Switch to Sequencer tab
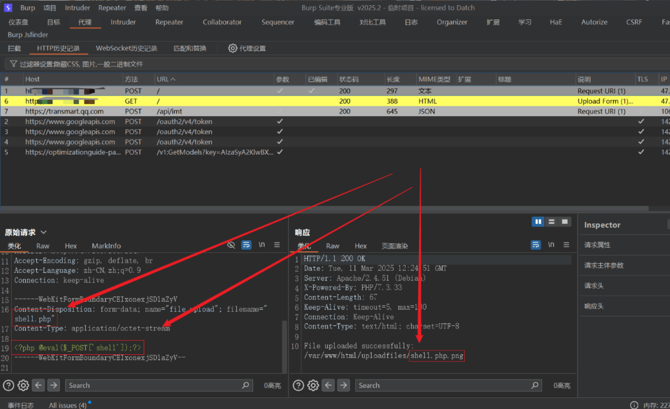This screenshot has width=670, height=409. (x=278, y=22)
